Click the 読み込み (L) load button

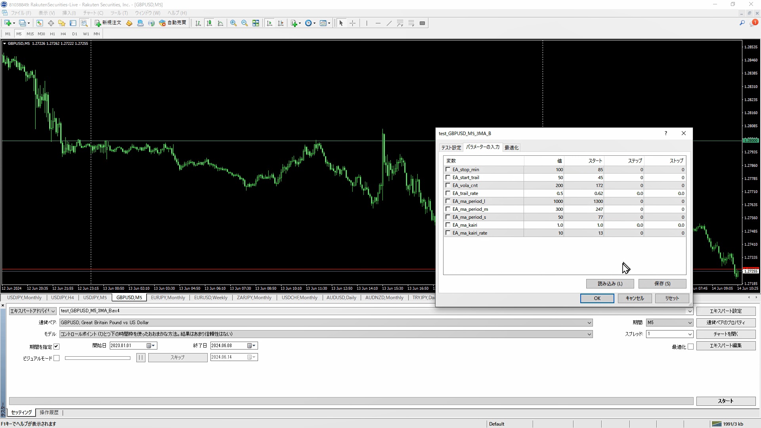610,284
